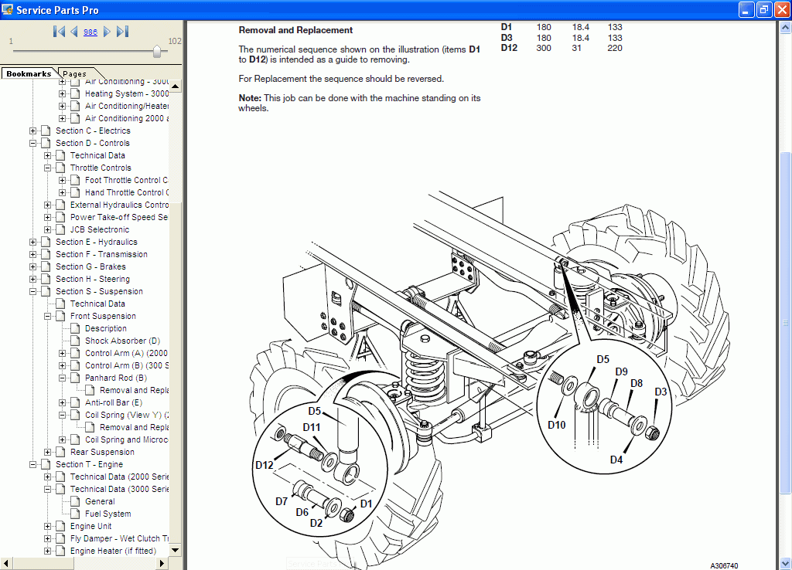Click the page icon beside Shock Absorber (D)

click(x=75, y=341)
